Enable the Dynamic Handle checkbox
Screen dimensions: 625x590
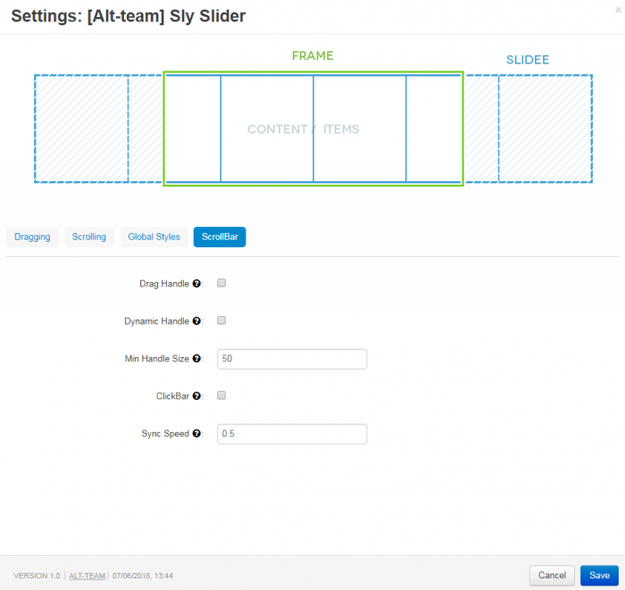point(221,320)
